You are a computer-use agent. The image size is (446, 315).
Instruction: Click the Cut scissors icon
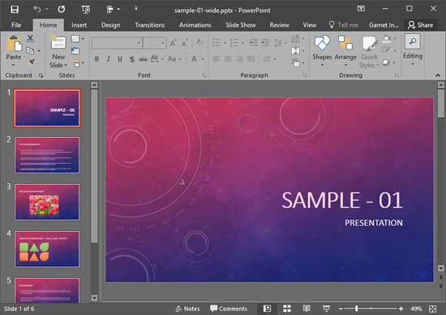[30, 38]
